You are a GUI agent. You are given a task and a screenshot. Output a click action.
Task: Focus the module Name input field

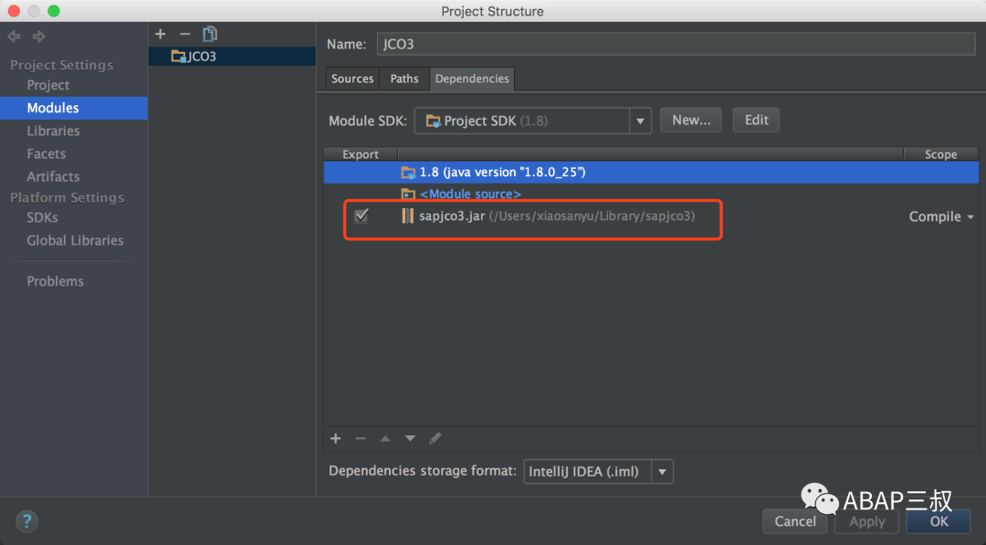pos(676,44)
